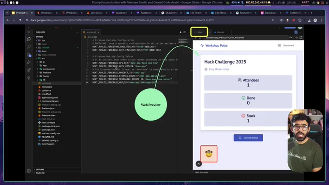Click the Stuck count card
This screenshot has width=329, height=185.
coord(248,119)
